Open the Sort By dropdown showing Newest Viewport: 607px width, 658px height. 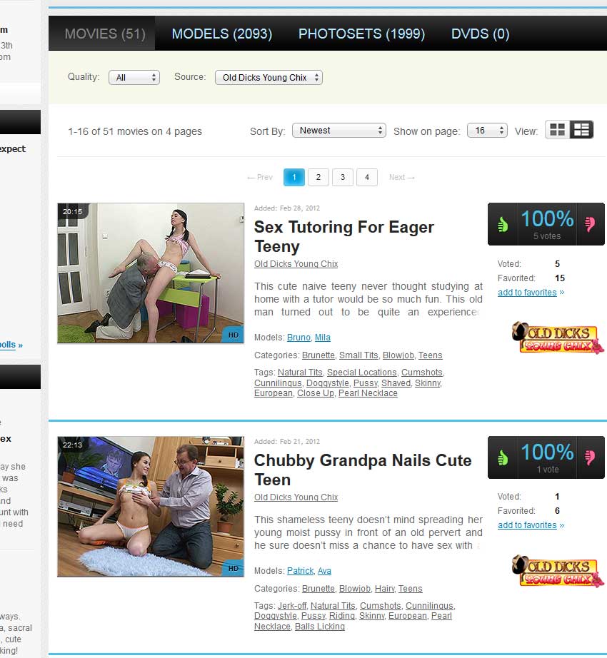(339, 131)
